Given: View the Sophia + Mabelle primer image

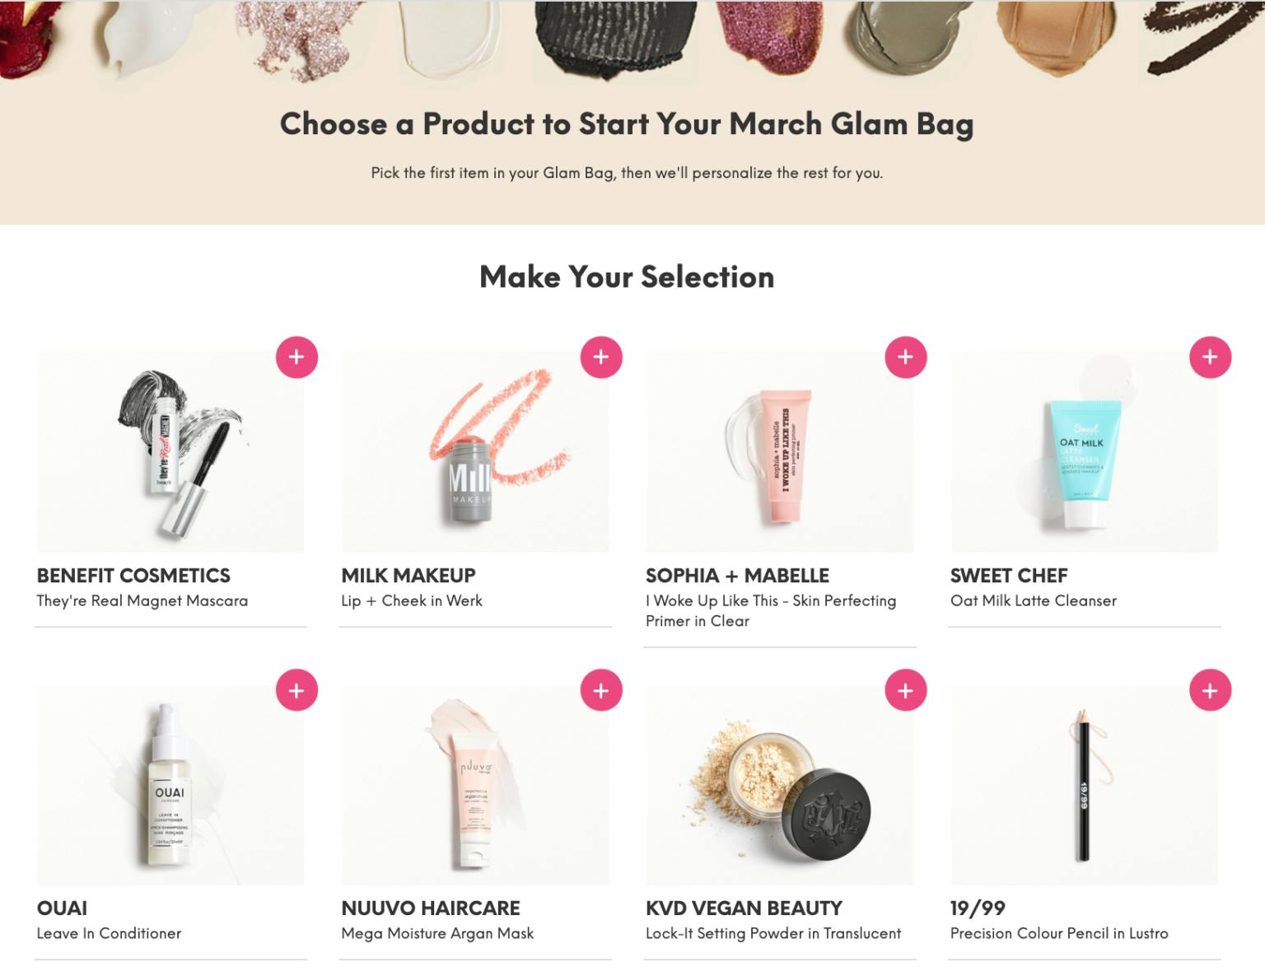Looking at the screenshot, I should coord(780,452).
